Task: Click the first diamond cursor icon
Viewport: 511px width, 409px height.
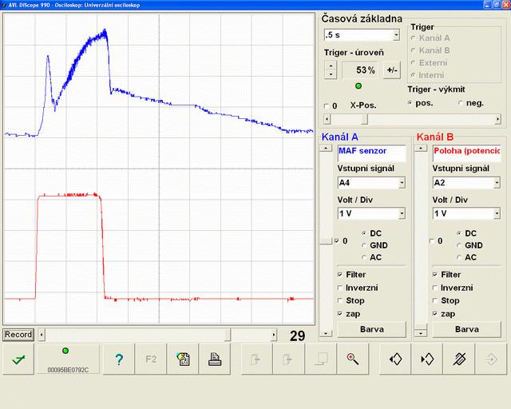Action: [x=395, y=359]
